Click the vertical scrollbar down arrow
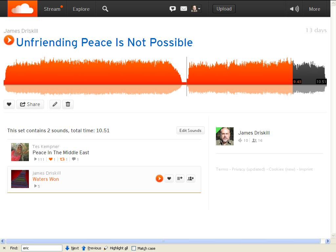 [x=333, y=236]
